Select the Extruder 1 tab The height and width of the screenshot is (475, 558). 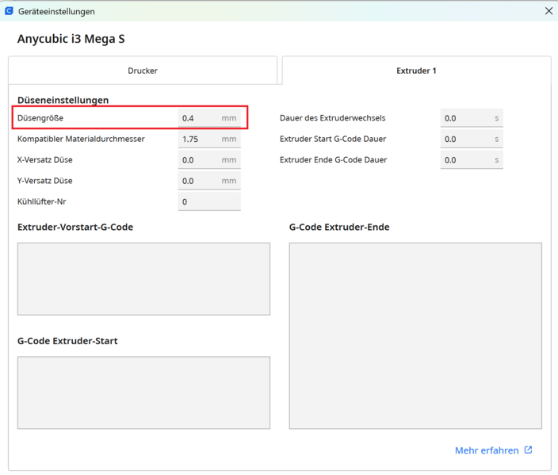[416, 71]
